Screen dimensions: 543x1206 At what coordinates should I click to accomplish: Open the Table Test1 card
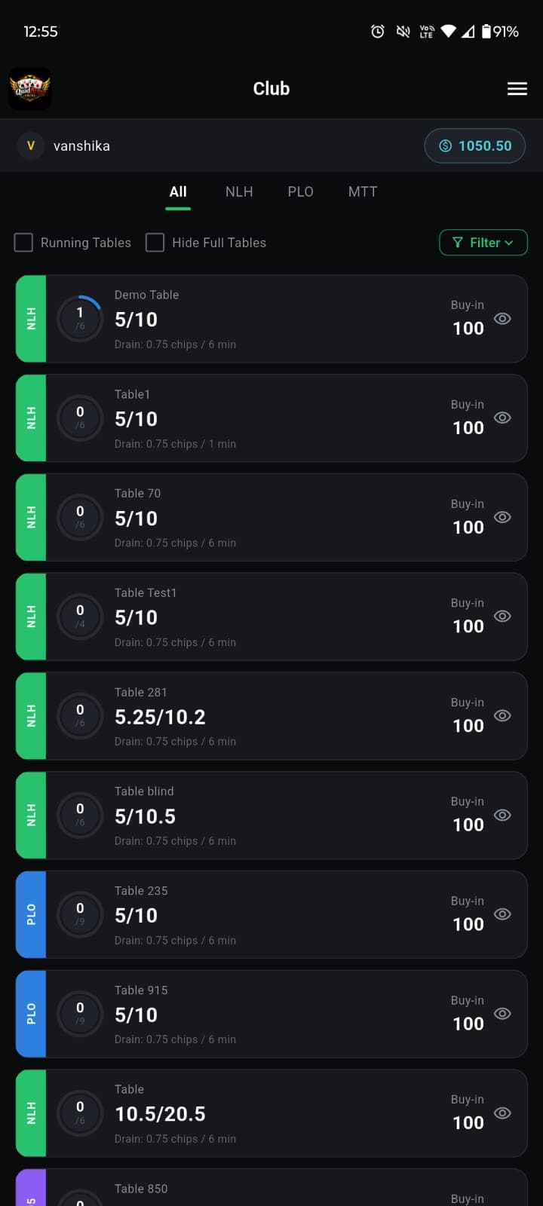271,617
